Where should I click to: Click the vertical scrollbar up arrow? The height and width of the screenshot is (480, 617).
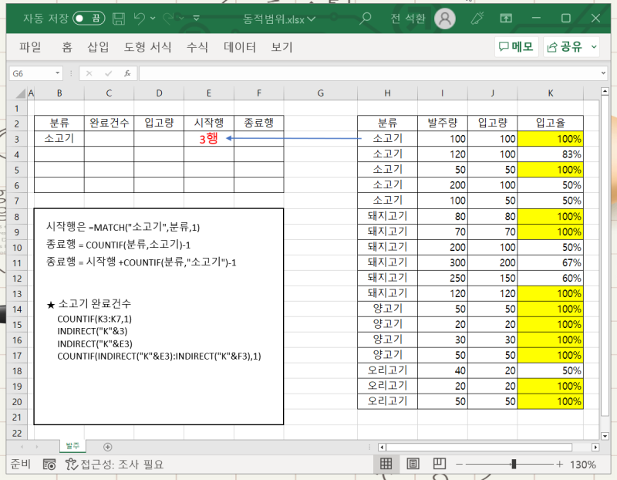tap(605, 92)
